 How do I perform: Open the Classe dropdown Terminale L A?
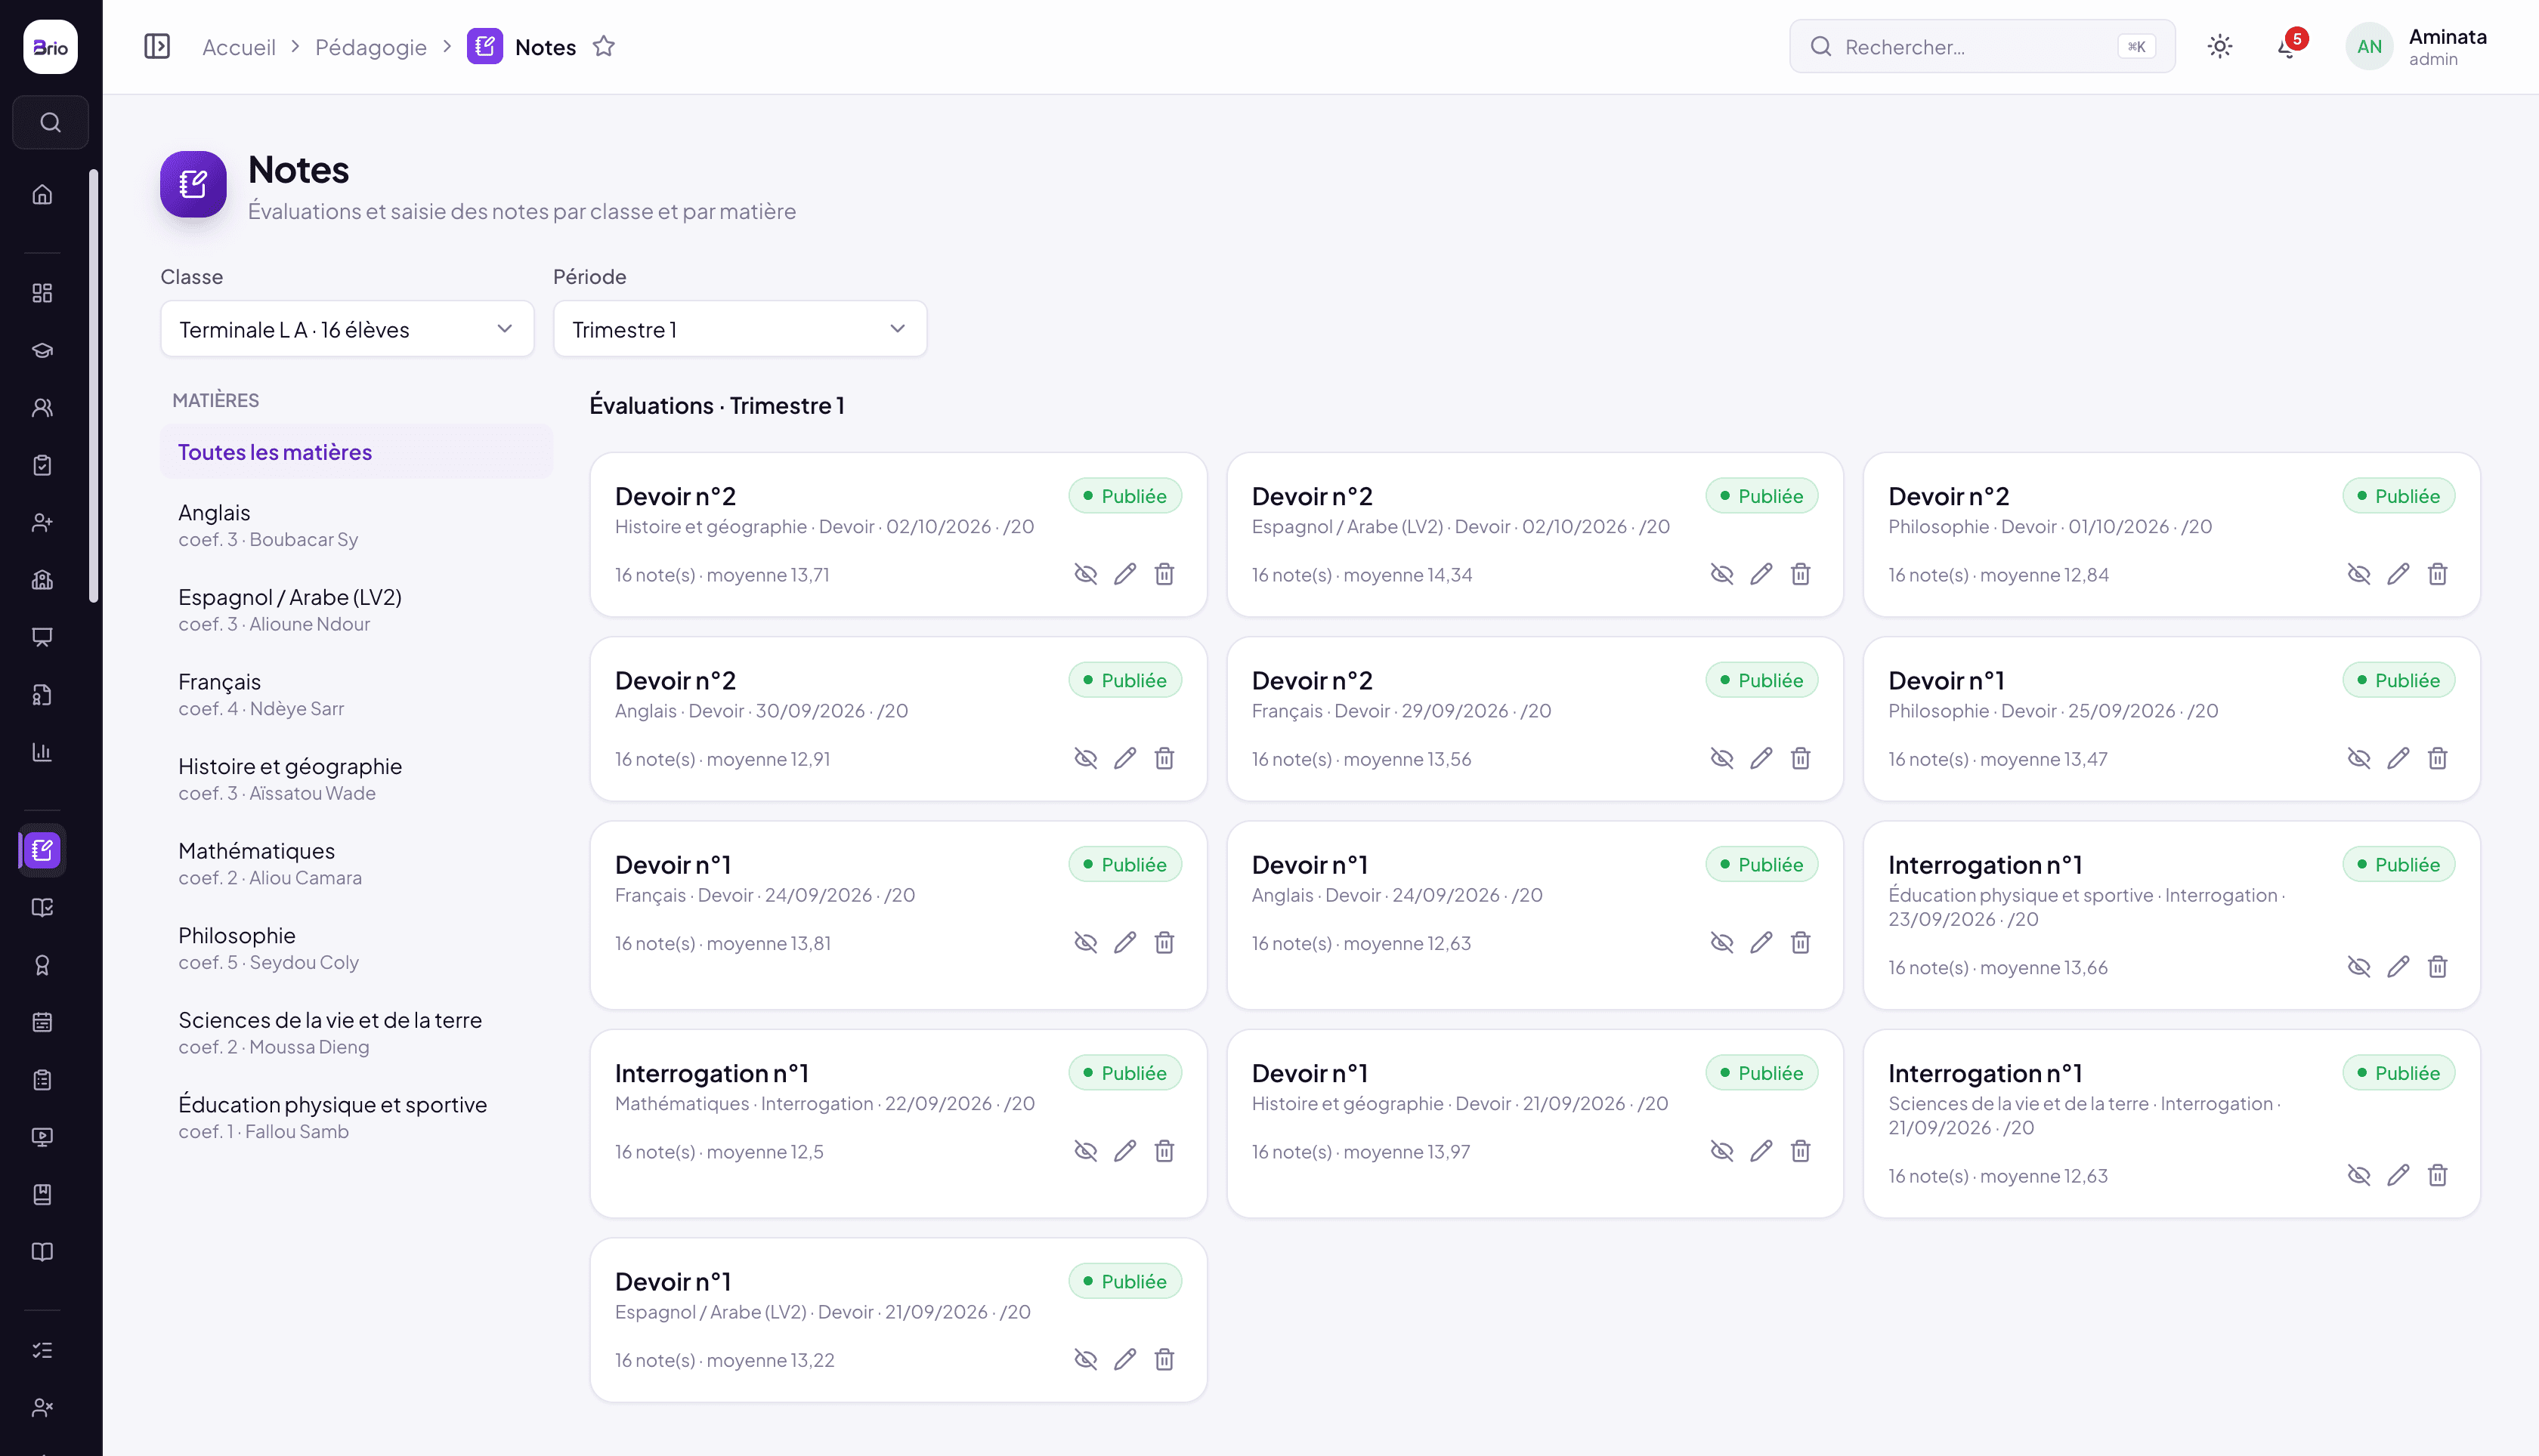(347, 329)
